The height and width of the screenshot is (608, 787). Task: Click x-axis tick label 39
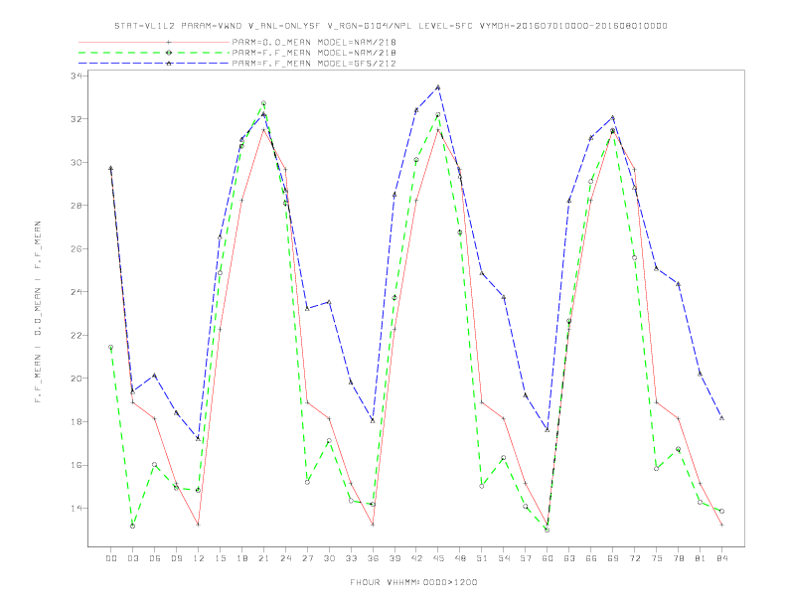pos(394,558)
